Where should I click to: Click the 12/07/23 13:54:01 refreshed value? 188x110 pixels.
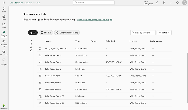pyautogui.click(x=114, y=76)
